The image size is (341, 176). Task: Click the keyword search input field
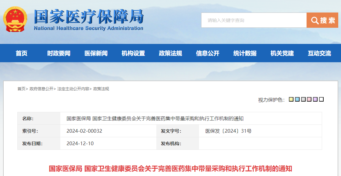(254, 20)
